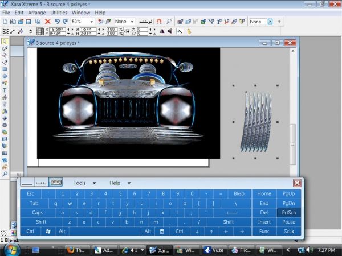Screen dimensions: 342x256
Task: Select the Ellipse tool
Action: pyautogui.click(x=5, y=76)
